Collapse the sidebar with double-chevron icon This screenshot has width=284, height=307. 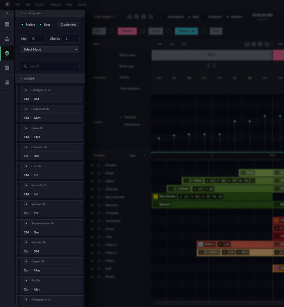click(7, 13)
